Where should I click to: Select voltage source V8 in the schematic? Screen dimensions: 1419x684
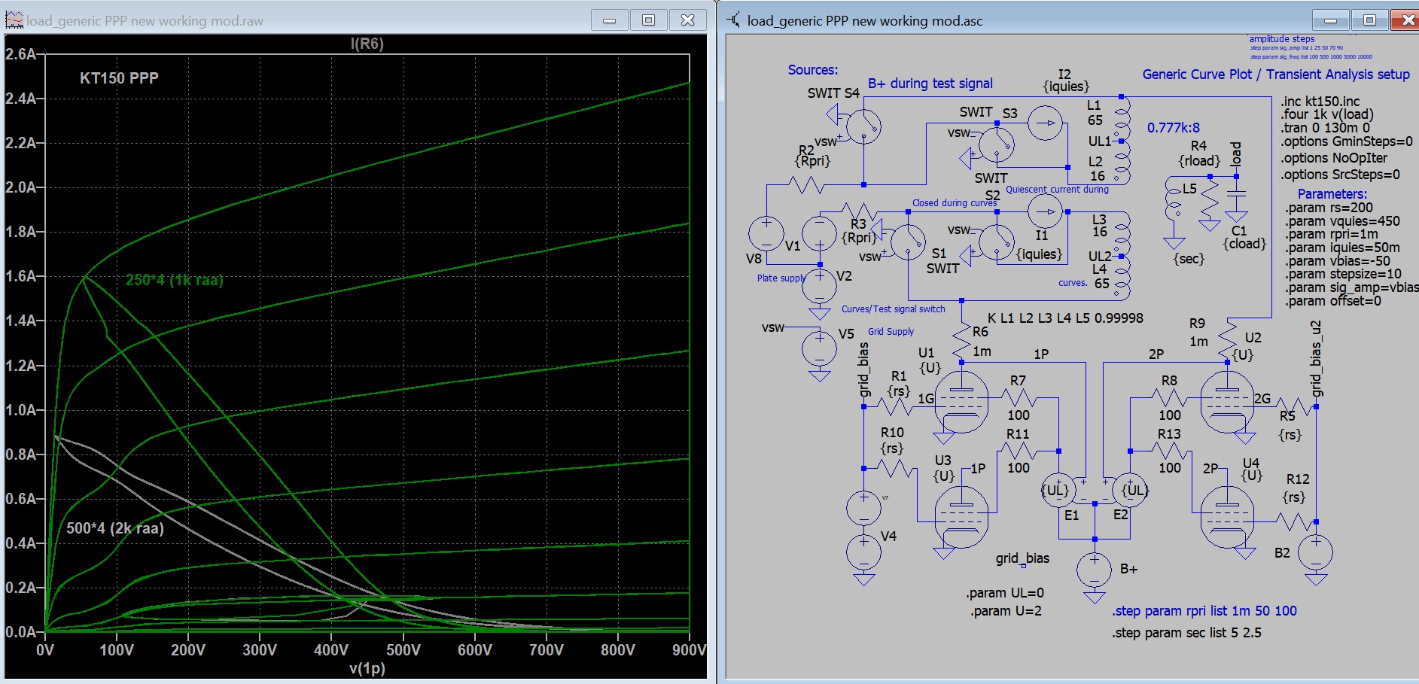pos(766,234)
